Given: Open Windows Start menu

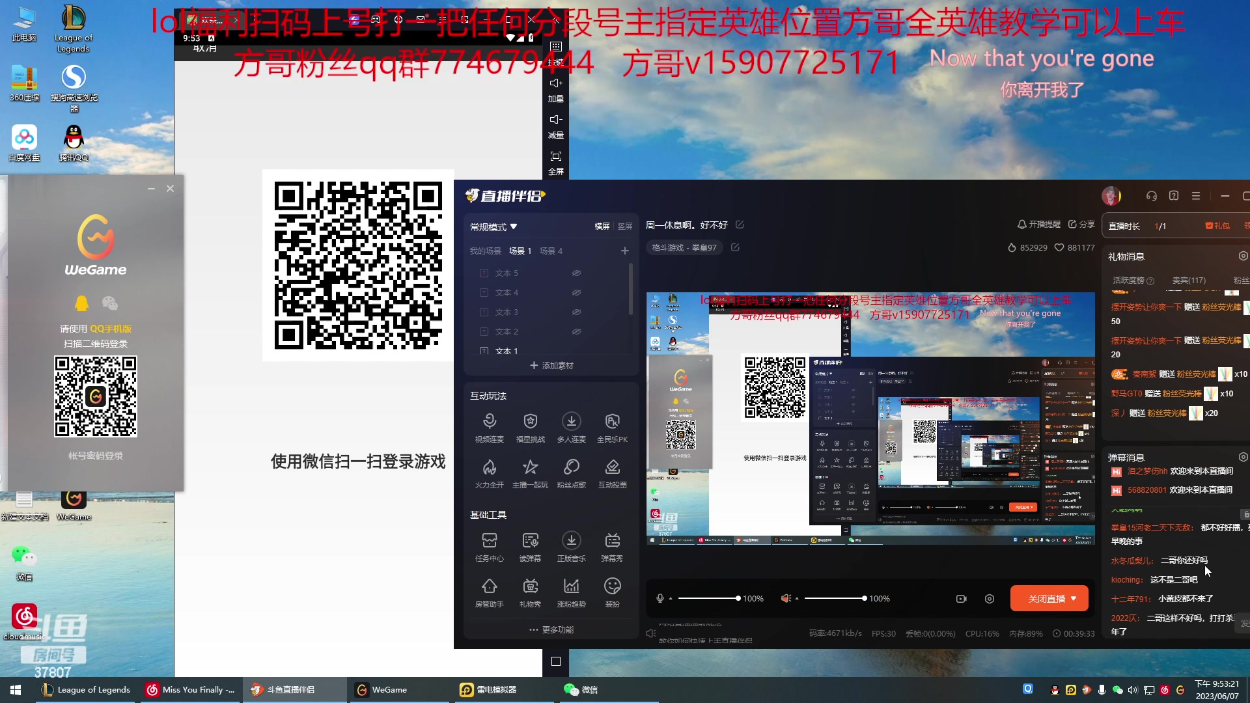Looking at the screenshot, I should [16, 690].
